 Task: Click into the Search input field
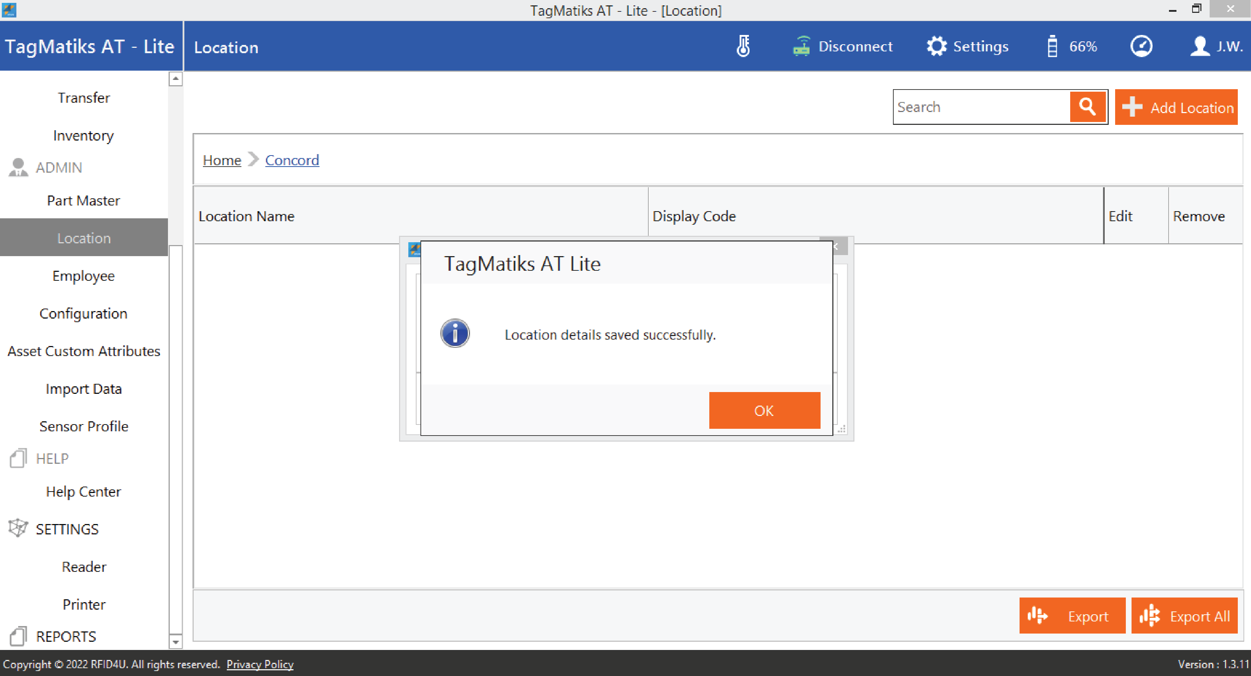pyautogui.click(x=981, y=107)
